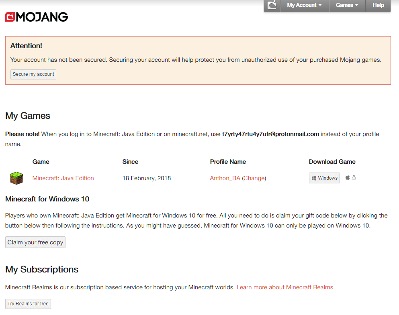Click the Change profile name link
399x315 pixels.
(254, 178)
